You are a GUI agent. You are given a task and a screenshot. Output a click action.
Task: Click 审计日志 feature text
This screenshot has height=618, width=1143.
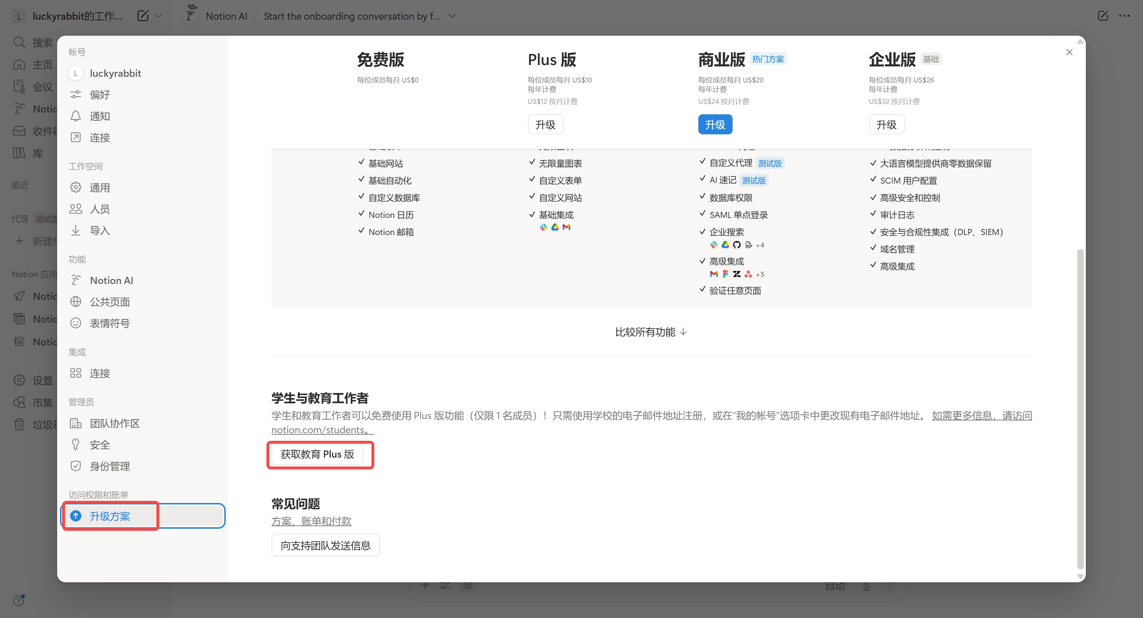click(x=897, y=215)
